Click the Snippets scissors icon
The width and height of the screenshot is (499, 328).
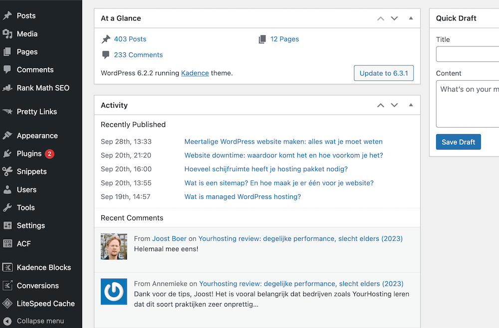click(x=7, y=171)
